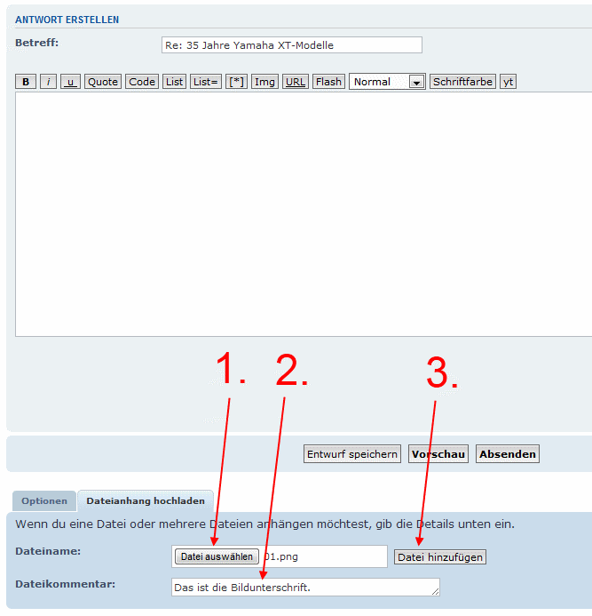Insert a URL link tag
Viewport: 592px width, 616px height.
pyautogui.click(x=296, y=82)
